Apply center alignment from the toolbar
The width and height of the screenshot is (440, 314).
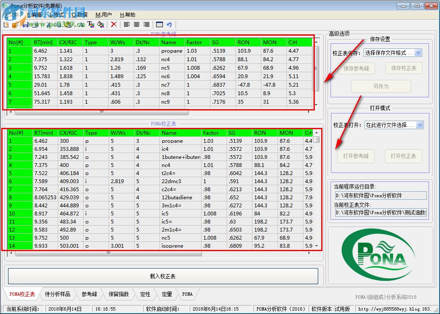click(136, 25)
